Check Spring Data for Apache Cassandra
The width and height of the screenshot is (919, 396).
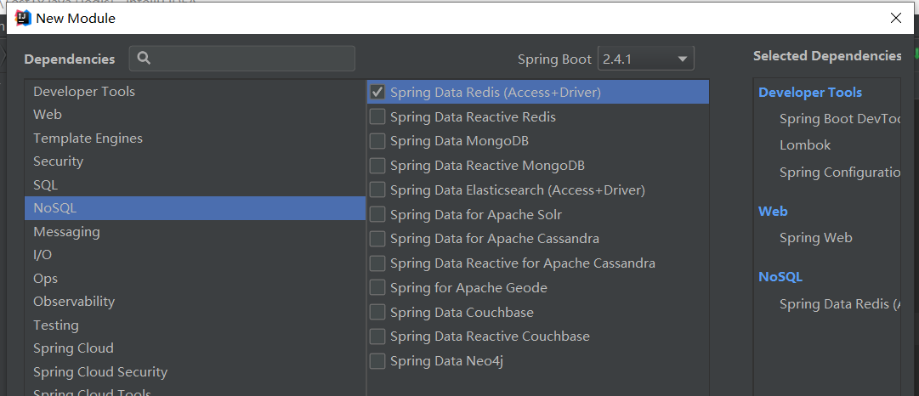377,239
